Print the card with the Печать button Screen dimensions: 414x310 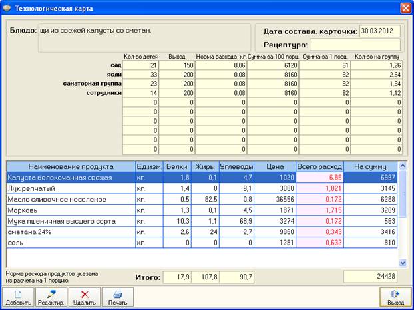tap(118, 297)
